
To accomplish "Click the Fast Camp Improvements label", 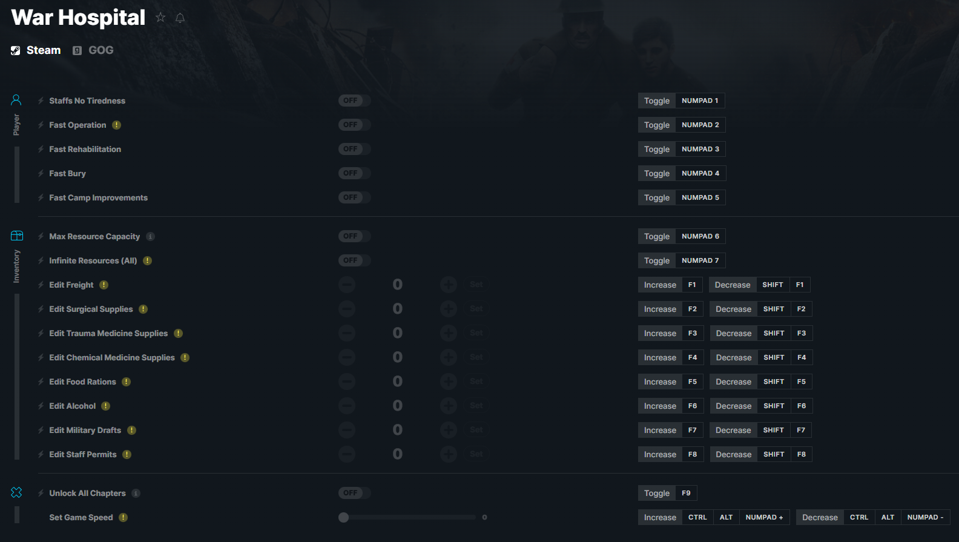I will tap(98, 197).
